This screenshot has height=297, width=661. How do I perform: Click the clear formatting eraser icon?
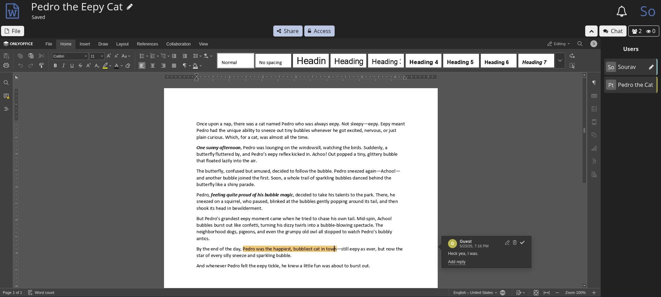128,65
